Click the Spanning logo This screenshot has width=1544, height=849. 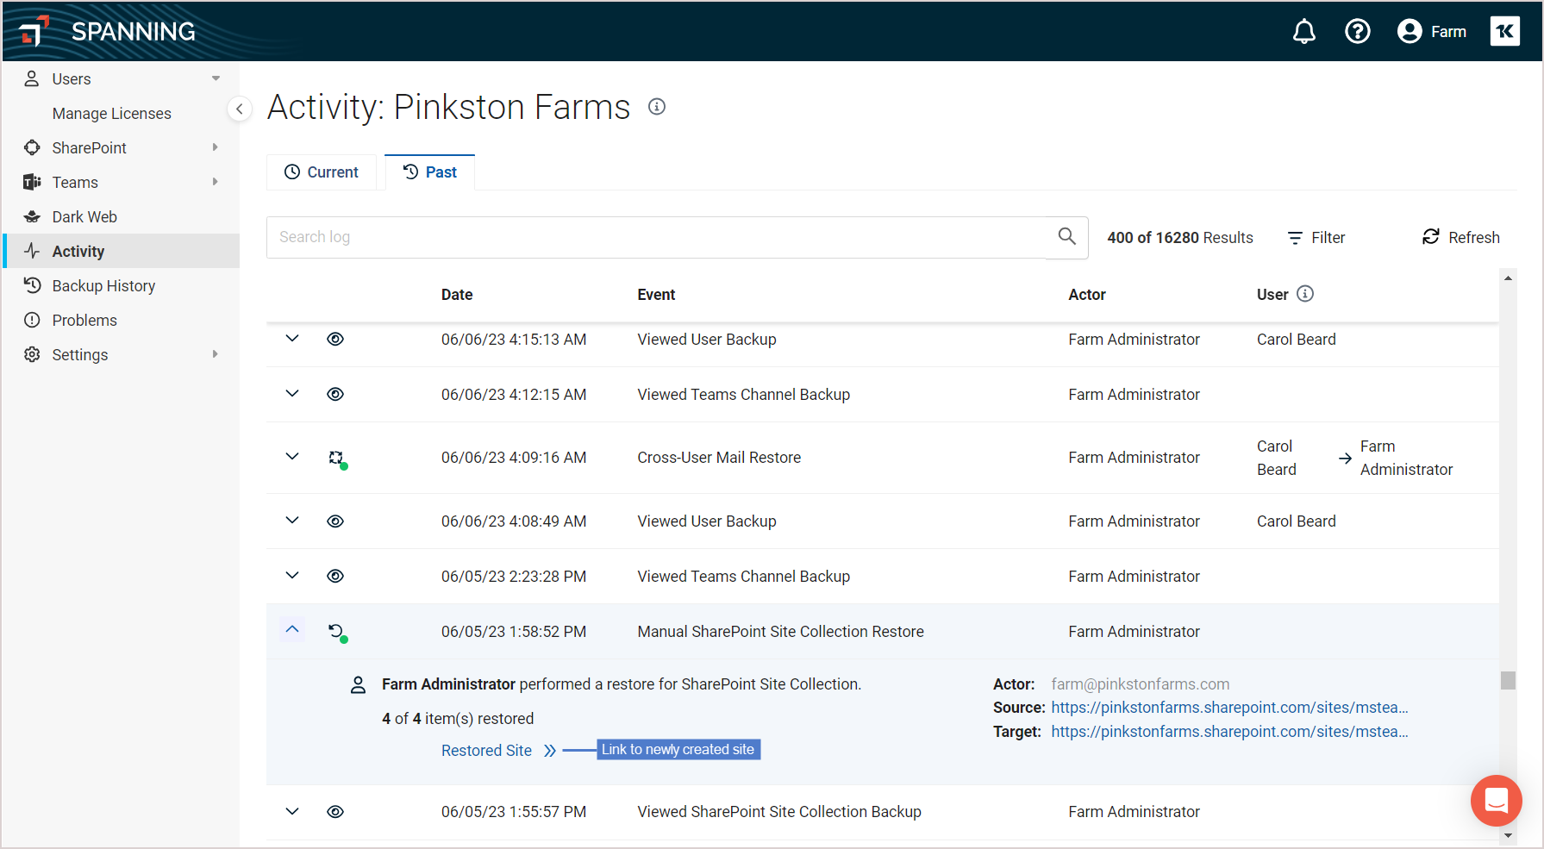point(107,31)
